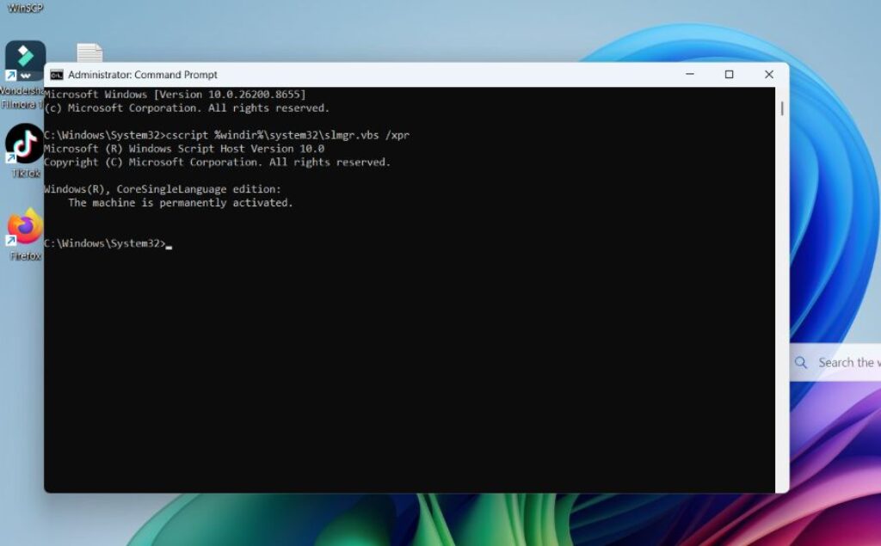Image resolution: width=881 pixels, height=546 pixels.
Task: Select the text document icon on the desktop
Action: pos(89,53)
